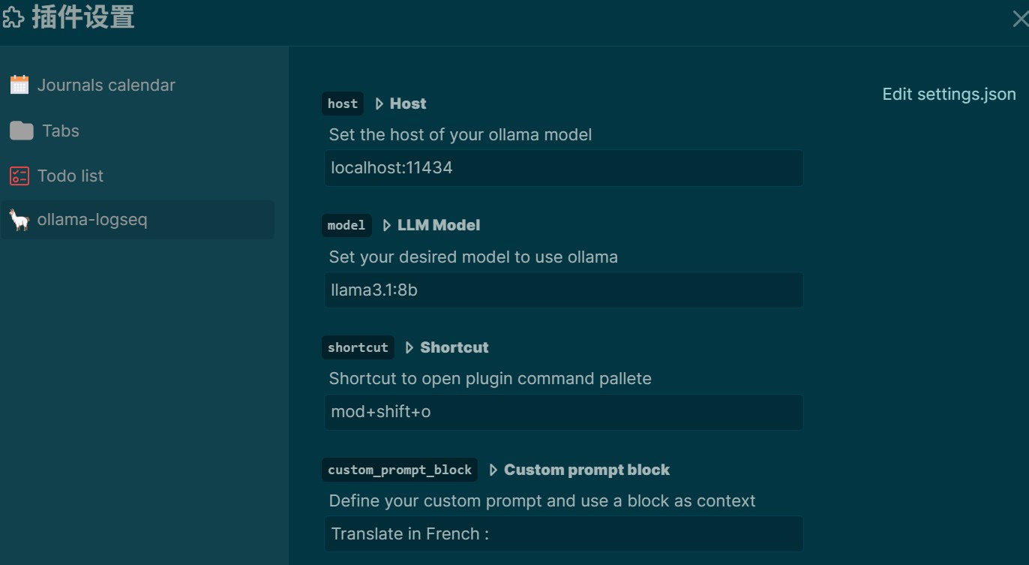Click the shortcut key badge
1029x565 pixels.
click(358, 347)
